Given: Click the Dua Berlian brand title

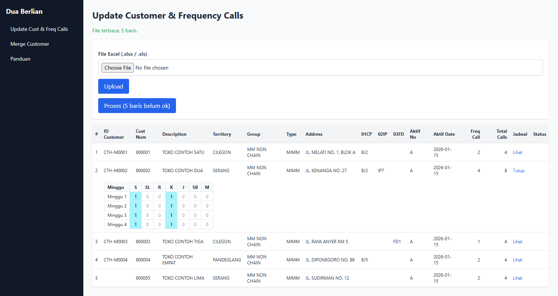Looking at the screenshot, I should click(x=24, y=12).
